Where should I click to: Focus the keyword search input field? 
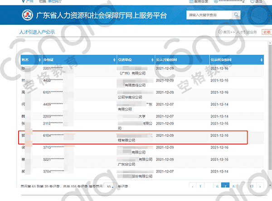pyautogui.click(x=209, y=15)
